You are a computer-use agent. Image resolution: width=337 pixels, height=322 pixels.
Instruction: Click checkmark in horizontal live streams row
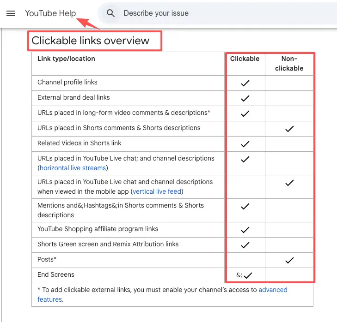(x=245, y=159)
